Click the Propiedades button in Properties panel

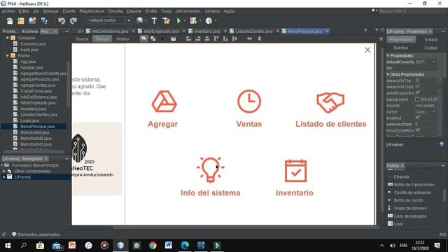(401, 40)
